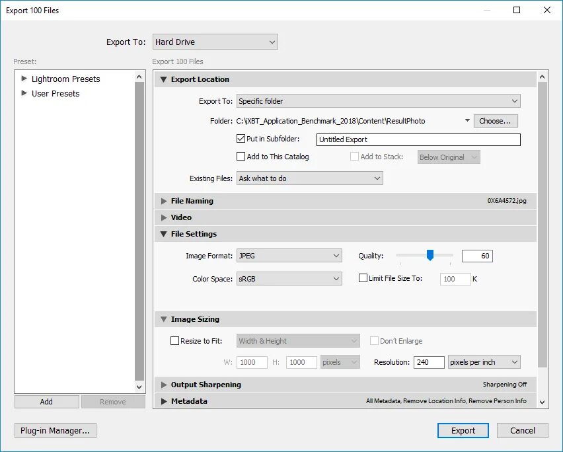The height and width of the screenshot is (452, 563).
Task: Collapse the File Settings section
Action: (x=163, y=234)
